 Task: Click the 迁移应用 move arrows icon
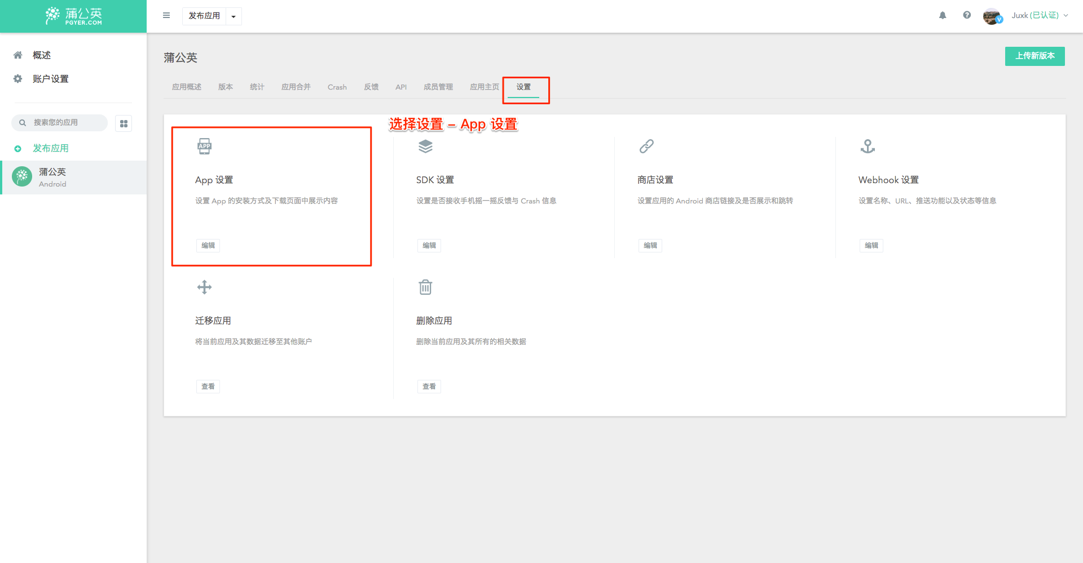(x=204, y=287)
